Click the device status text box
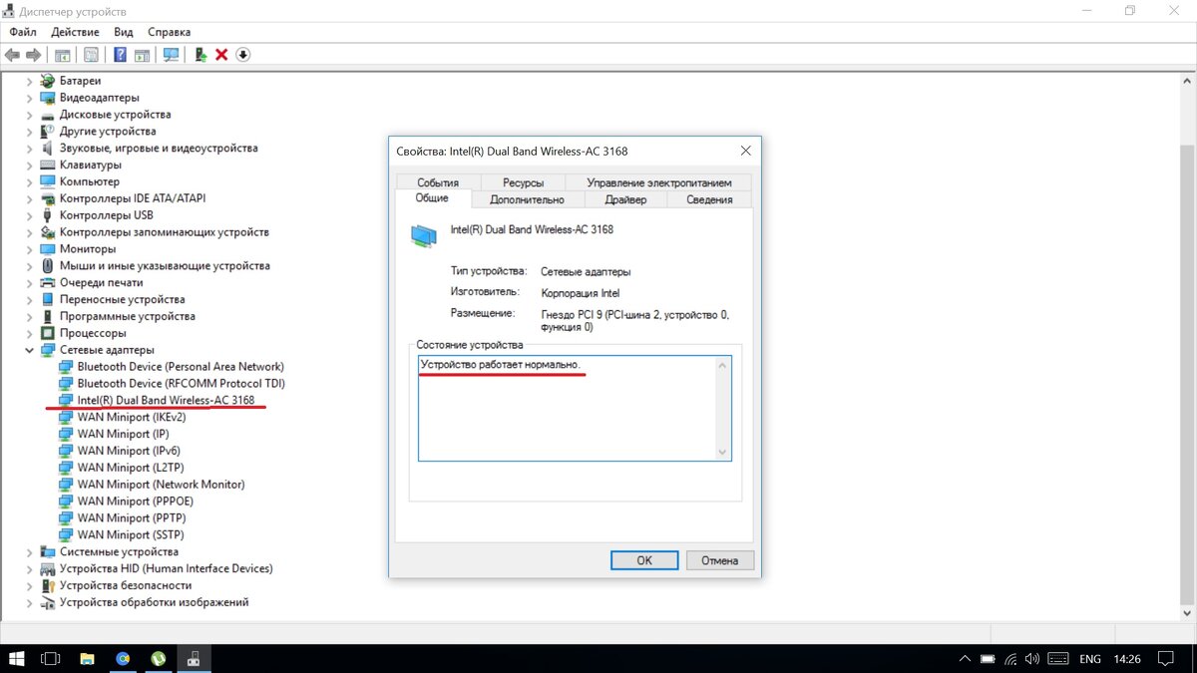Screen dimensions: 1197x673 tap(575, 409)
